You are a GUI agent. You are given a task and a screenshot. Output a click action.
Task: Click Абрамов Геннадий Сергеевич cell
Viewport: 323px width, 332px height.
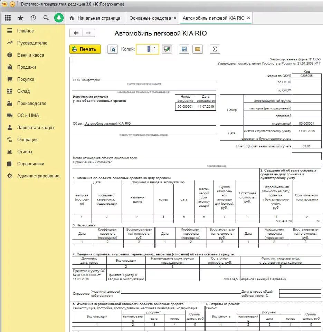point(281,275)
